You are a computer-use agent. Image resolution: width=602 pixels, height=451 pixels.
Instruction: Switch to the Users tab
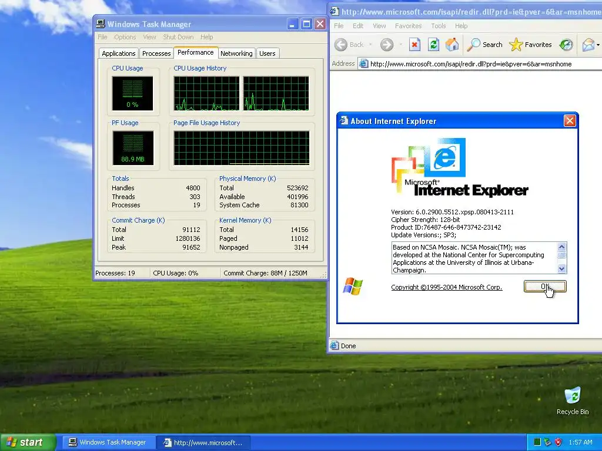(x=267, y=53)
